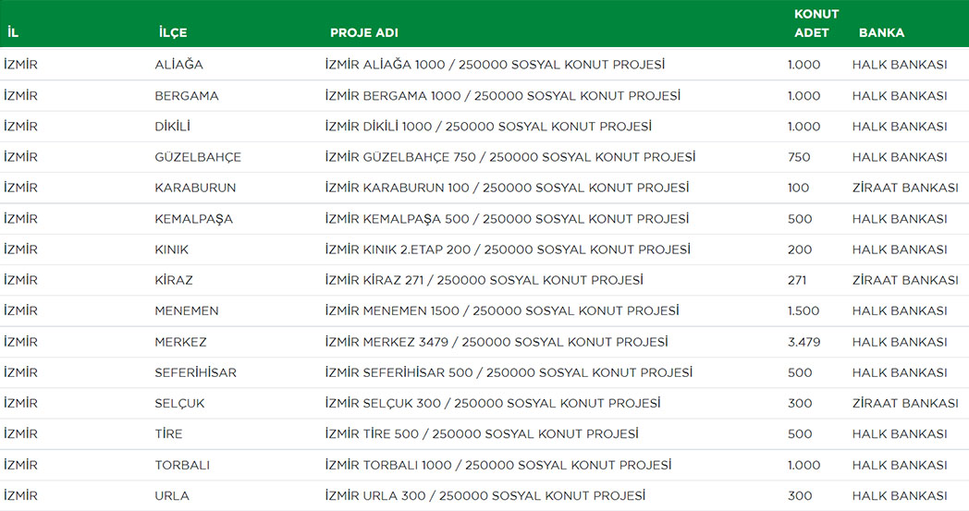This screenshot has width=969, height=511.
Task: Open İzmir Bergama 1000 project link
Action: (503, 96)
